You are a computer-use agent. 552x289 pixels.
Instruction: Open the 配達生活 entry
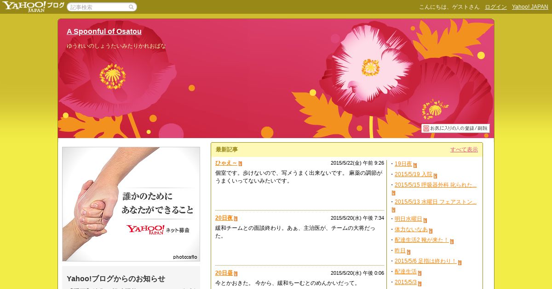[x=406, y=272]
